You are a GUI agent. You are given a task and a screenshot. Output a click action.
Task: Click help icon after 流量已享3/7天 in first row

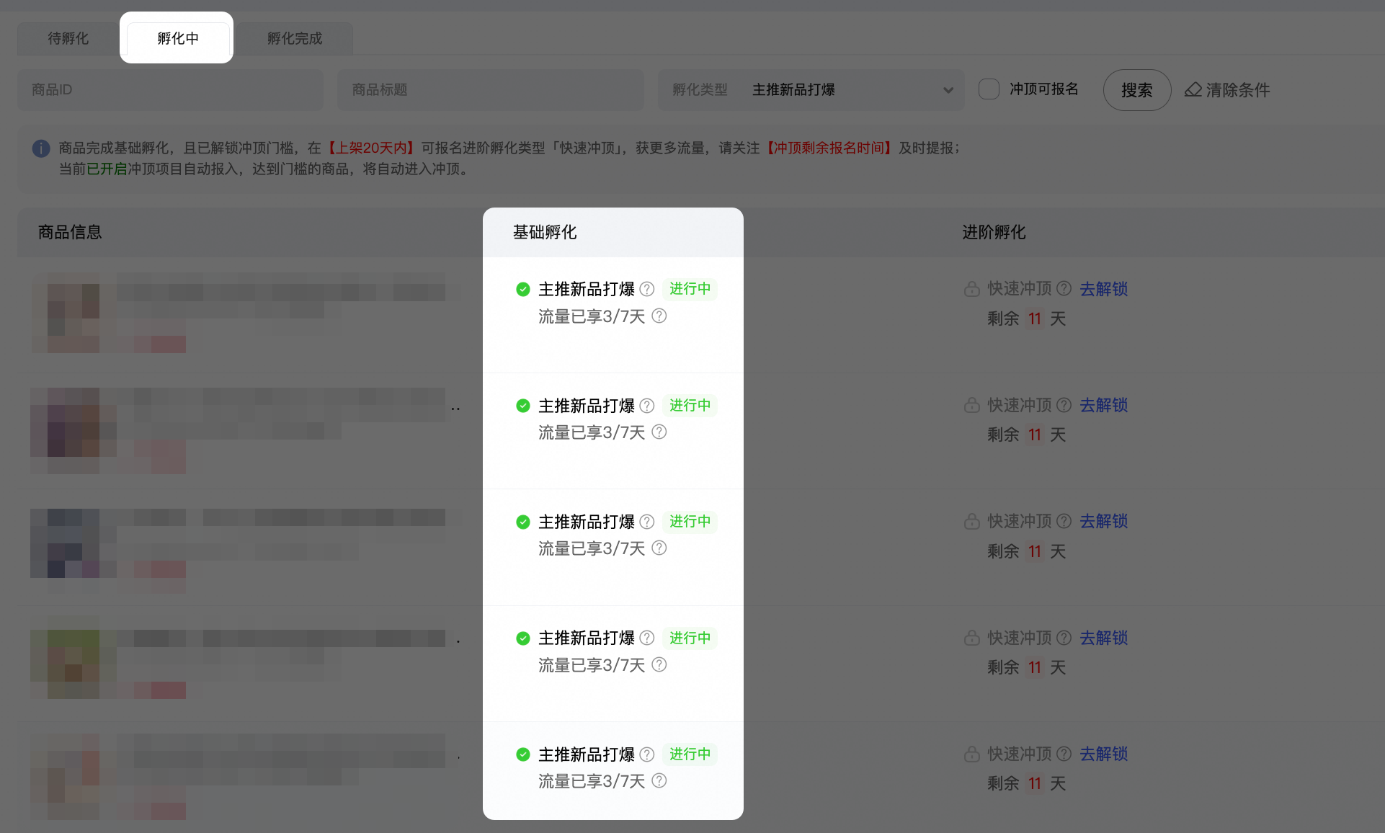[659, 316]
